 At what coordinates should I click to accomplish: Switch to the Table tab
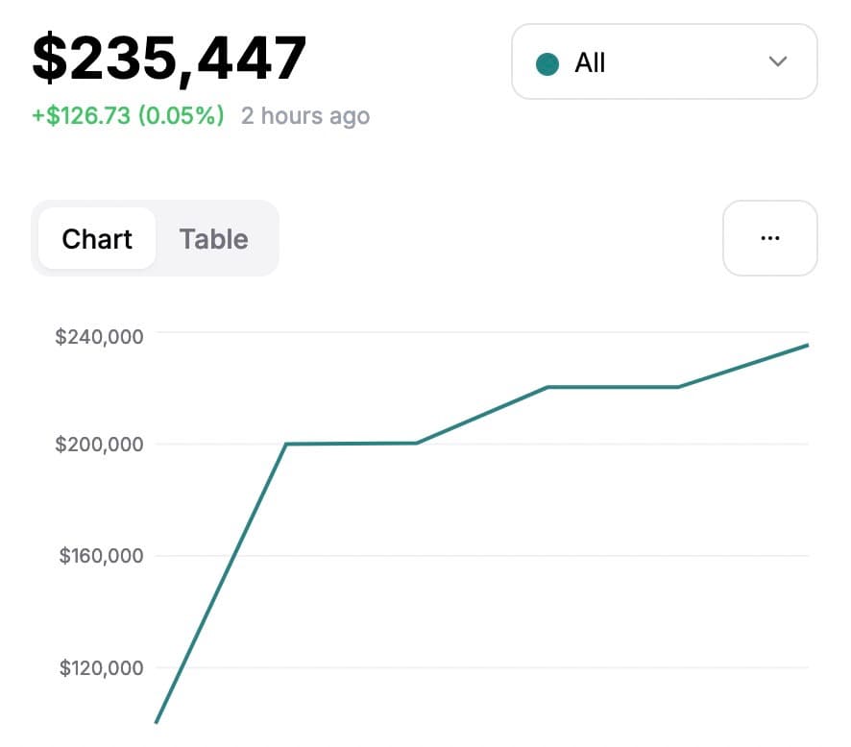(213, 239)
